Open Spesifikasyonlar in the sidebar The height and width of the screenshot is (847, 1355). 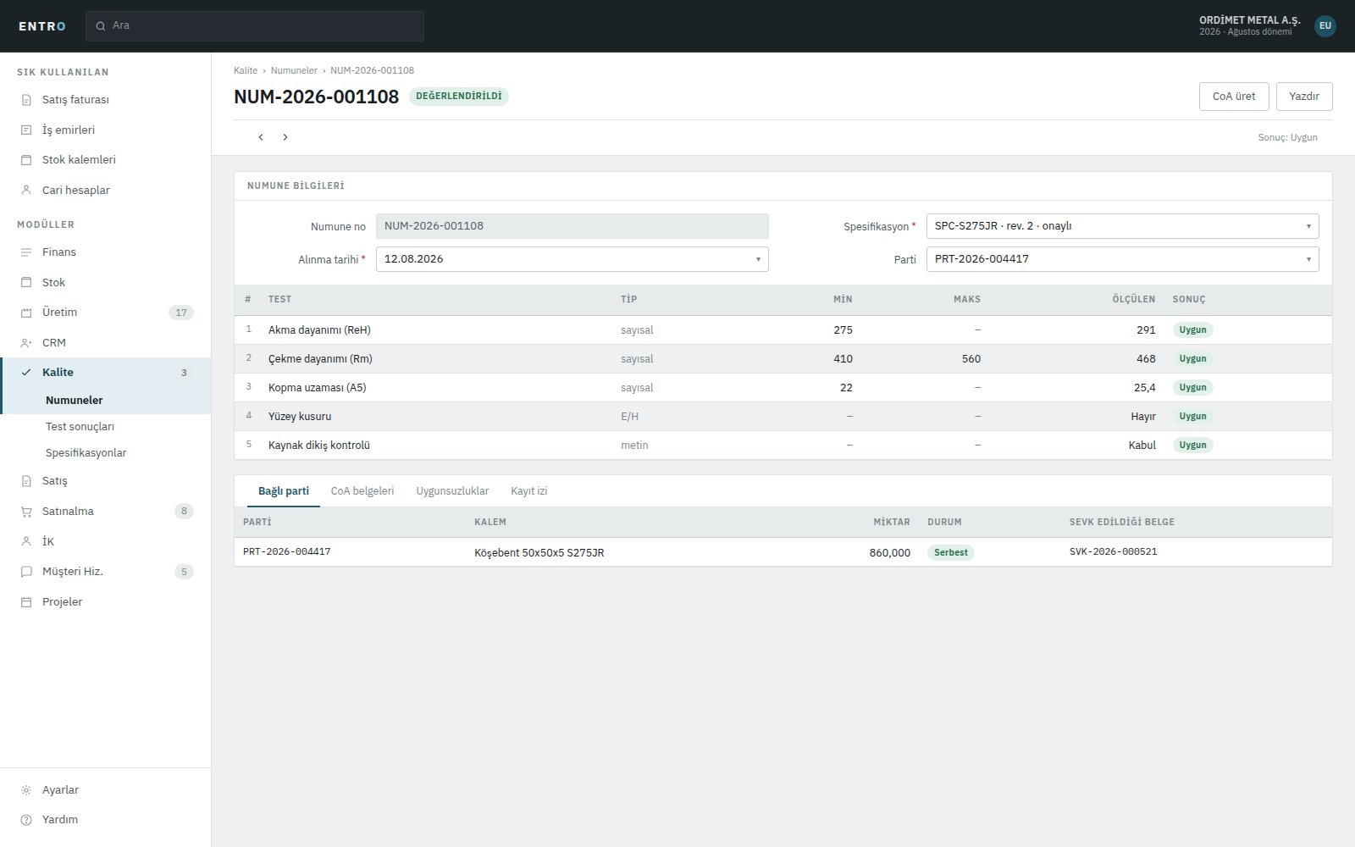click(x=106, y=453)
